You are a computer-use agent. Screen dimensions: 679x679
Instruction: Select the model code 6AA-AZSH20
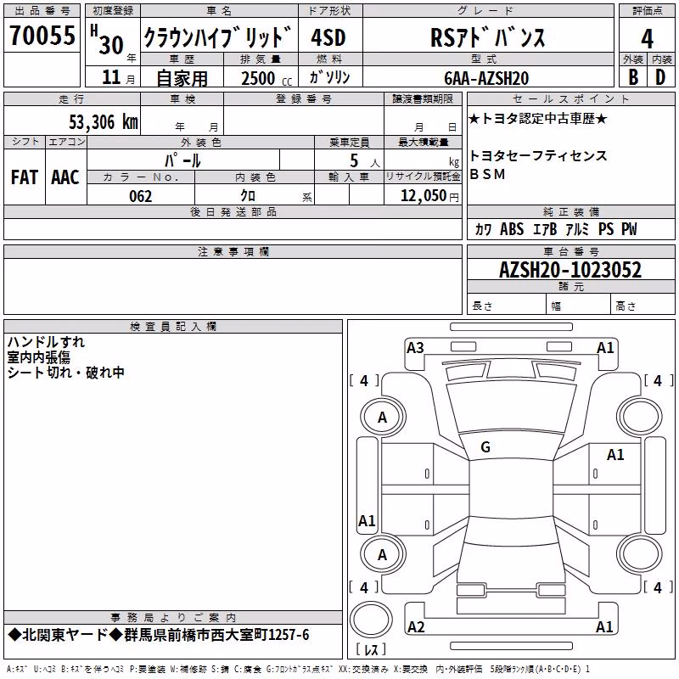[x=486, y=78]
